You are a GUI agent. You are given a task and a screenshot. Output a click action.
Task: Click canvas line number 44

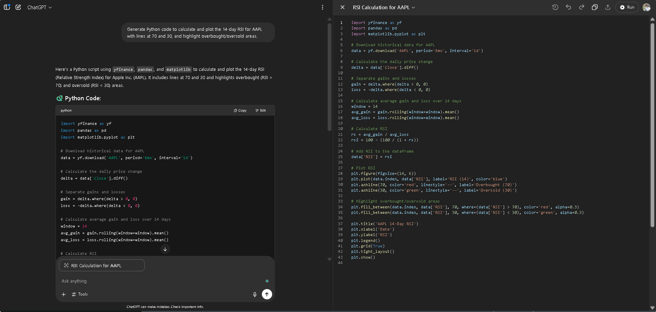coord(340,263)
